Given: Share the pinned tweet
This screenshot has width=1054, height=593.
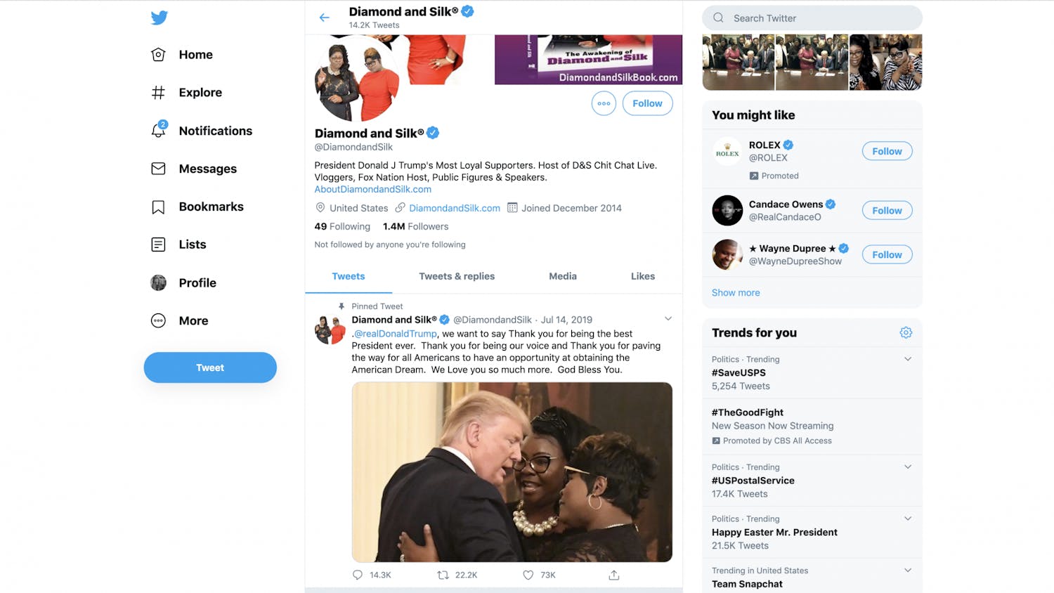Looking at the screenshot, I should [x=614, y=575].
